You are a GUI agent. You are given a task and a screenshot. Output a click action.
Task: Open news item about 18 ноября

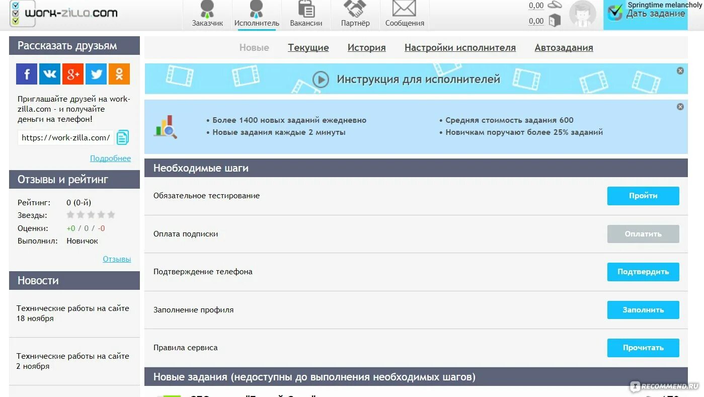click(73, 313)
